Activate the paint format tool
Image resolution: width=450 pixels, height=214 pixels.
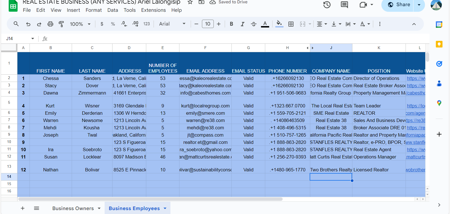pyautogui.click(x=61, y=24)
